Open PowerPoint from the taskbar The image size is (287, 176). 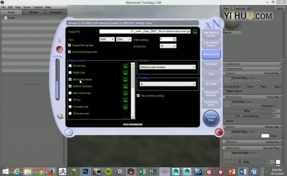(x=232, y=171)
